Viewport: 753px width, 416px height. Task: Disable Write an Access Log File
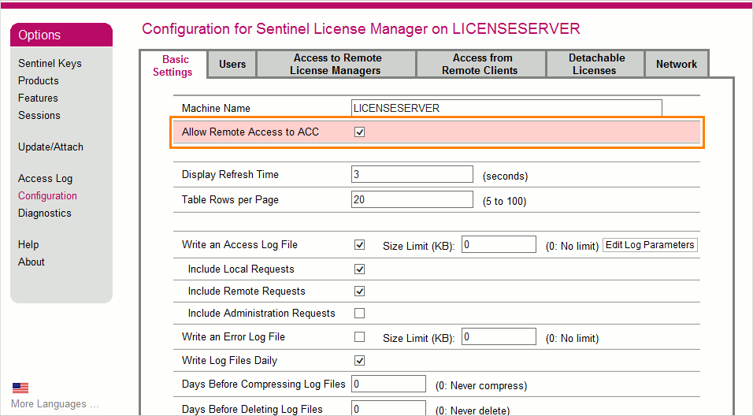click(360, 245)
